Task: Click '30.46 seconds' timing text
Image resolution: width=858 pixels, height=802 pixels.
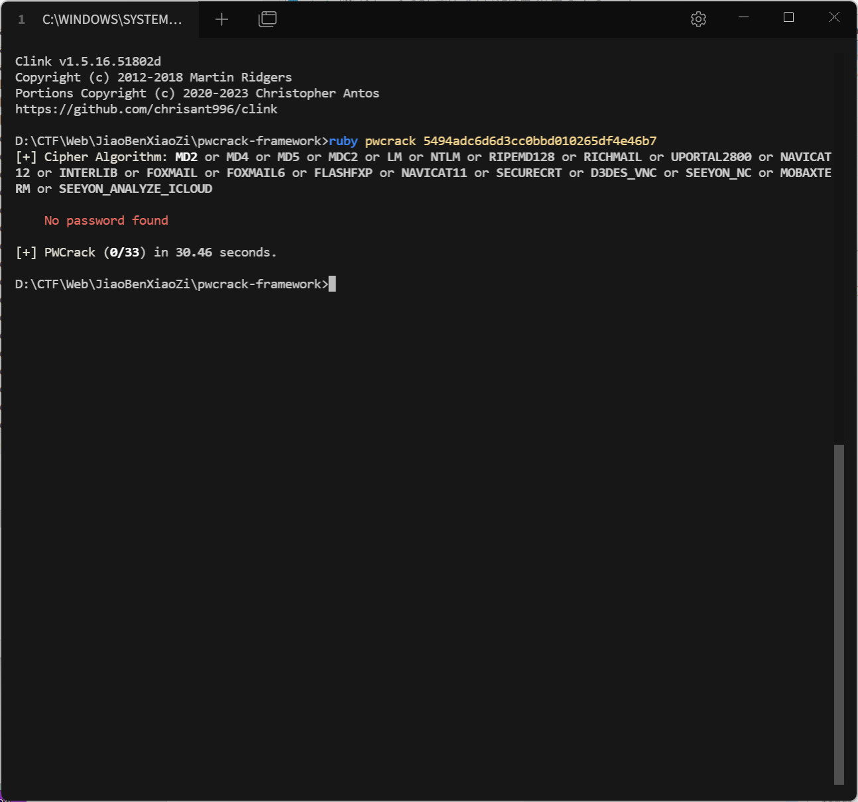Action: coord(225,252)
